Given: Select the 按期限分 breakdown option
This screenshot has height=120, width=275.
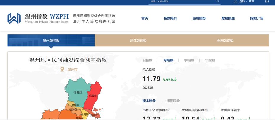Looking at the screenshot, I should [173, 101].
